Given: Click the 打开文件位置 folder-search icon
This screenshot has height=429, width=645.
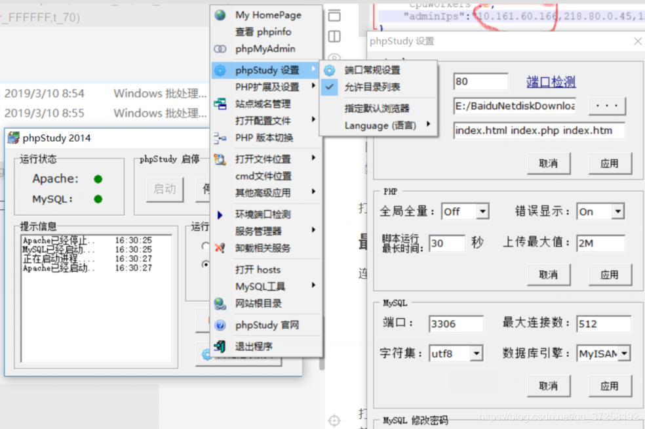Looking at the screenshot, I should [220, 159].
